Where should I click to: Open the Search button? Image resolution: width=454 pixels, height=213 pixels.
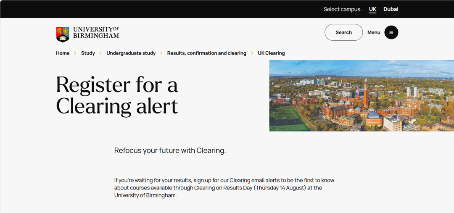[344, 32]
